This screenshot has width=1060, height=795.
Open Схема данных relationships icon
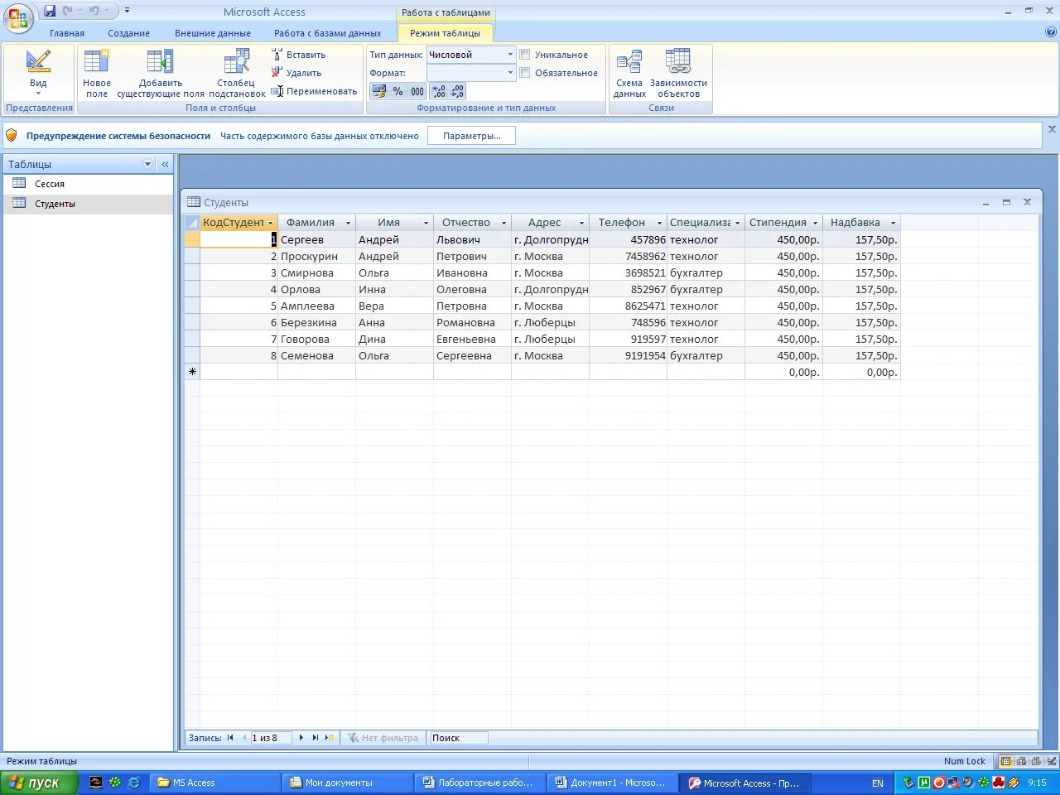(629, 74)
